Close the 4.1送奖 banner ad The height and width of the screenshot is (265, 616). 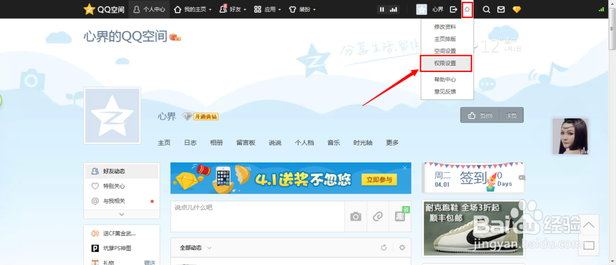click(405, 168)
